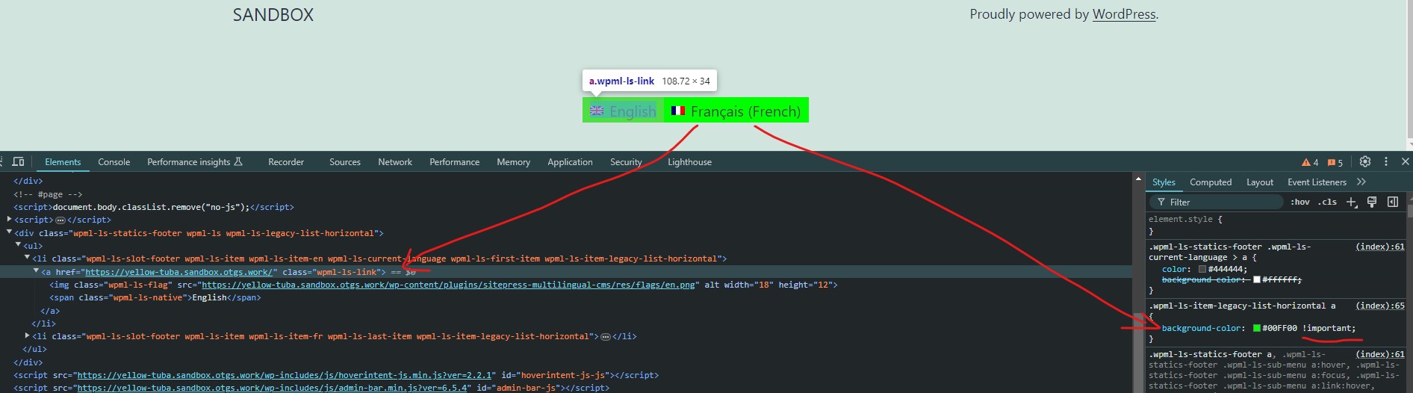Open the #ffffff background color swatch

pyautogui.click(x=1257, y=279)
